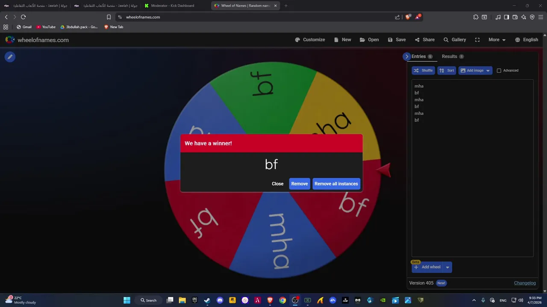
Task: Open the More dropdown menu
Action: pos(497,40)
